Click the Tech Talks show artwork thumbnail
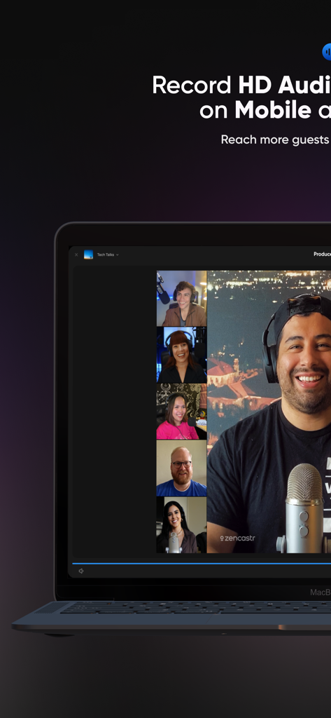The width and height of the screenshot is (331, 718). coord(88,255)
